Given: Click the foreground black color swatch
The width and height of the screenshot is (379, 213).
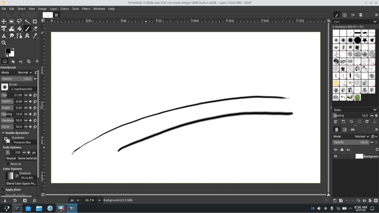Looking at the screenshot, I should point(8,51).
